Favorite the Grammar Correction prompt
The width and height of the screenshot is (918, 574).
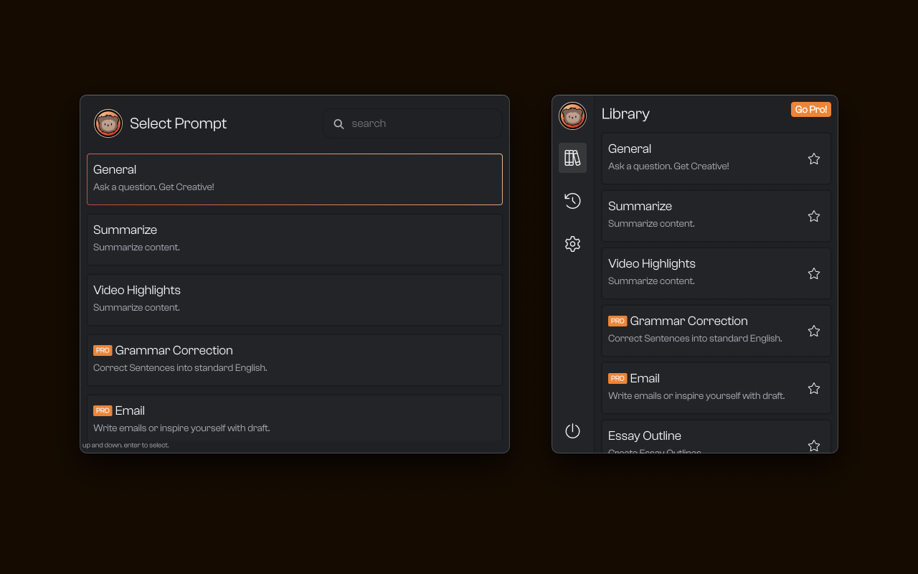(x=813, y=331)
